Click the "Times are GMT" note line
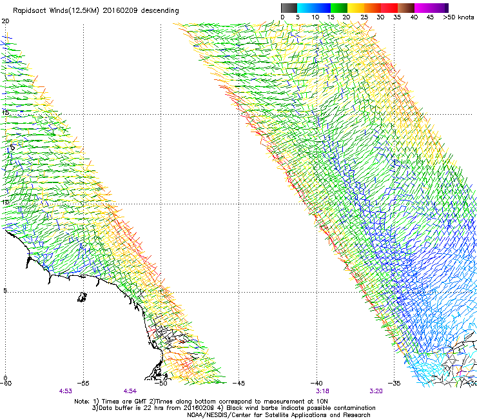 [201, 402]
